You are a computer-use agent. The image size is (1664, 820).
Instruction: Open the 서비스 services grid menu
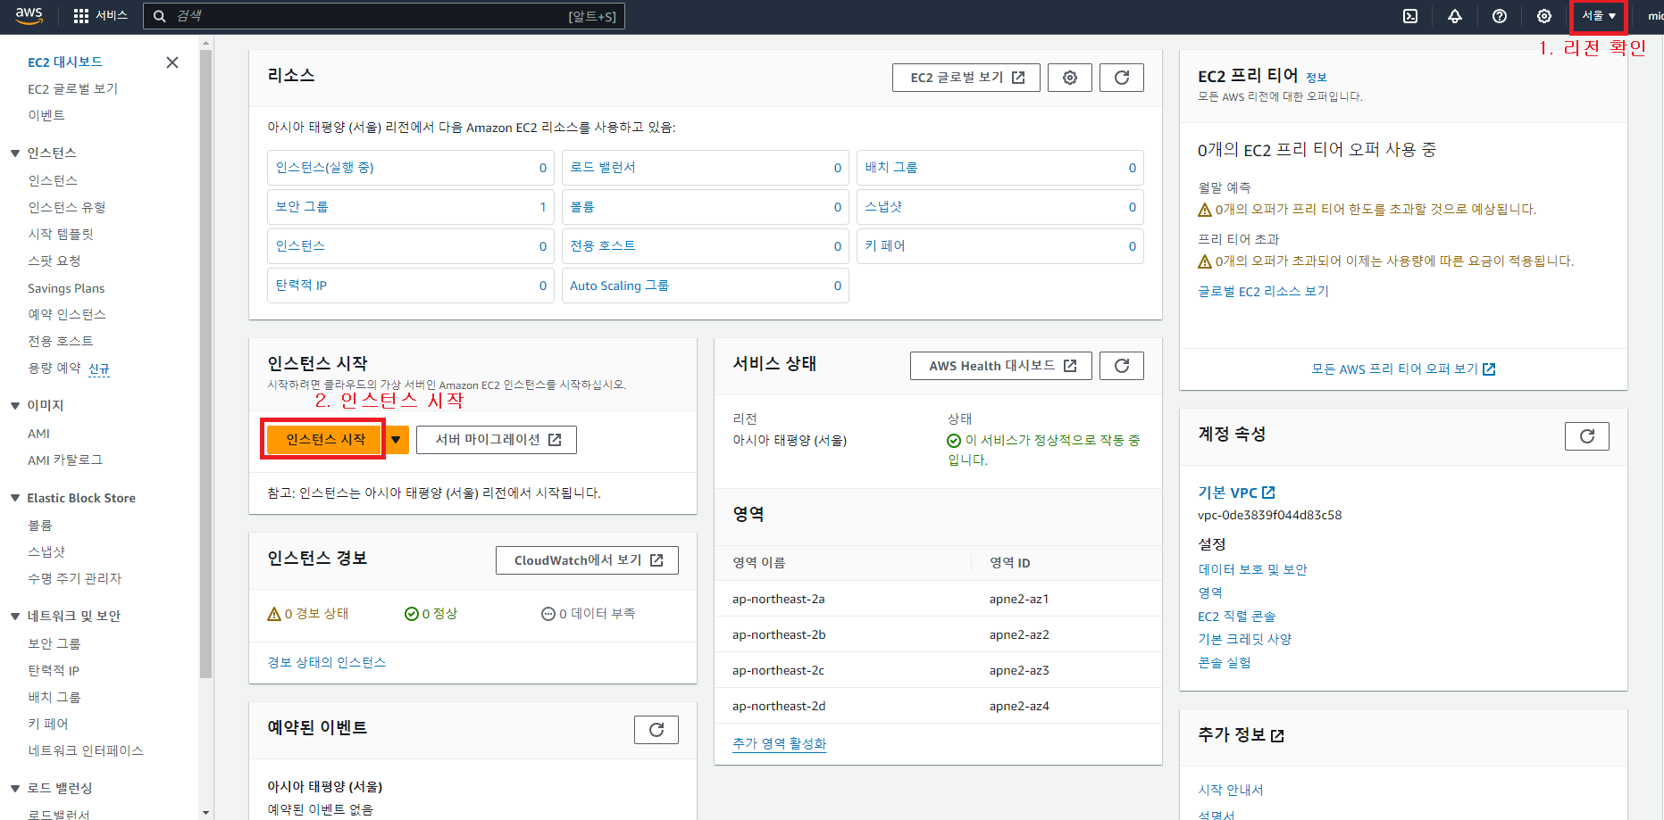tap(100, 16)
